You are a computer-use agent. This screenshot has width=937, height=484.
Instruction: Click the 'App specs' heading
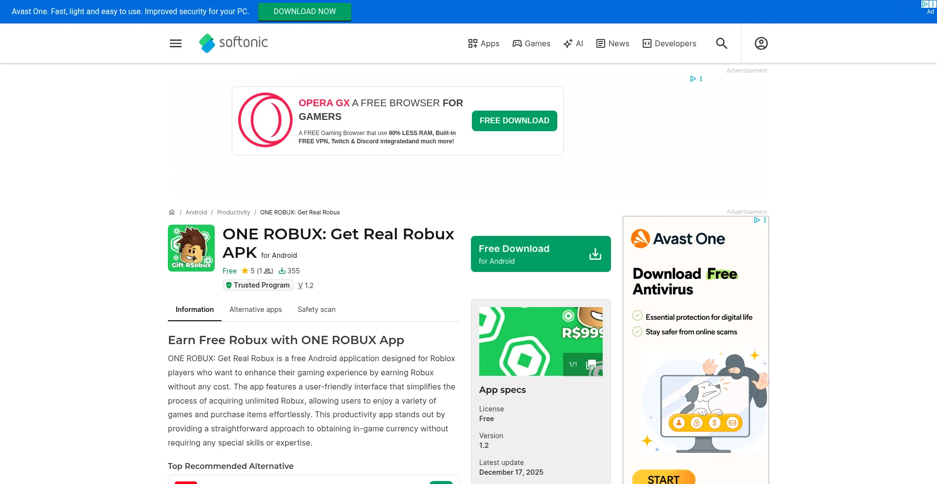click(503, 390)
